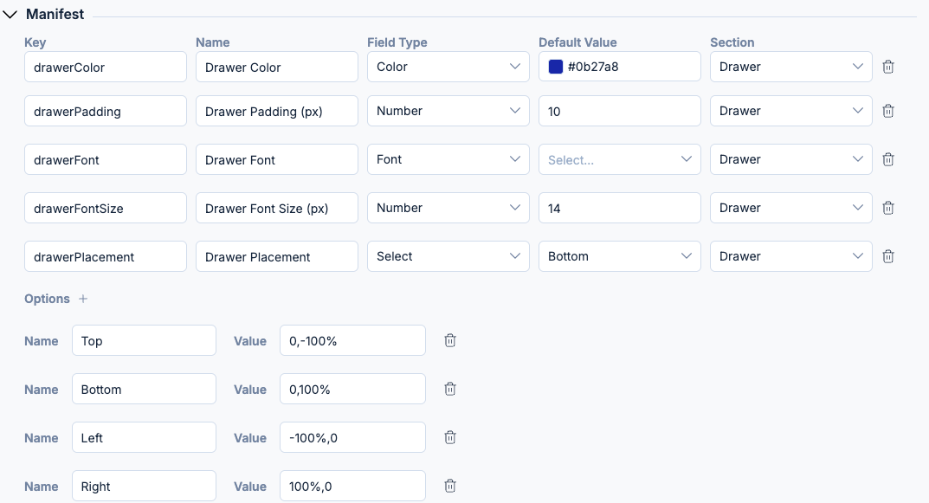
Task: Click the Section column header
Action: [732, 42]
